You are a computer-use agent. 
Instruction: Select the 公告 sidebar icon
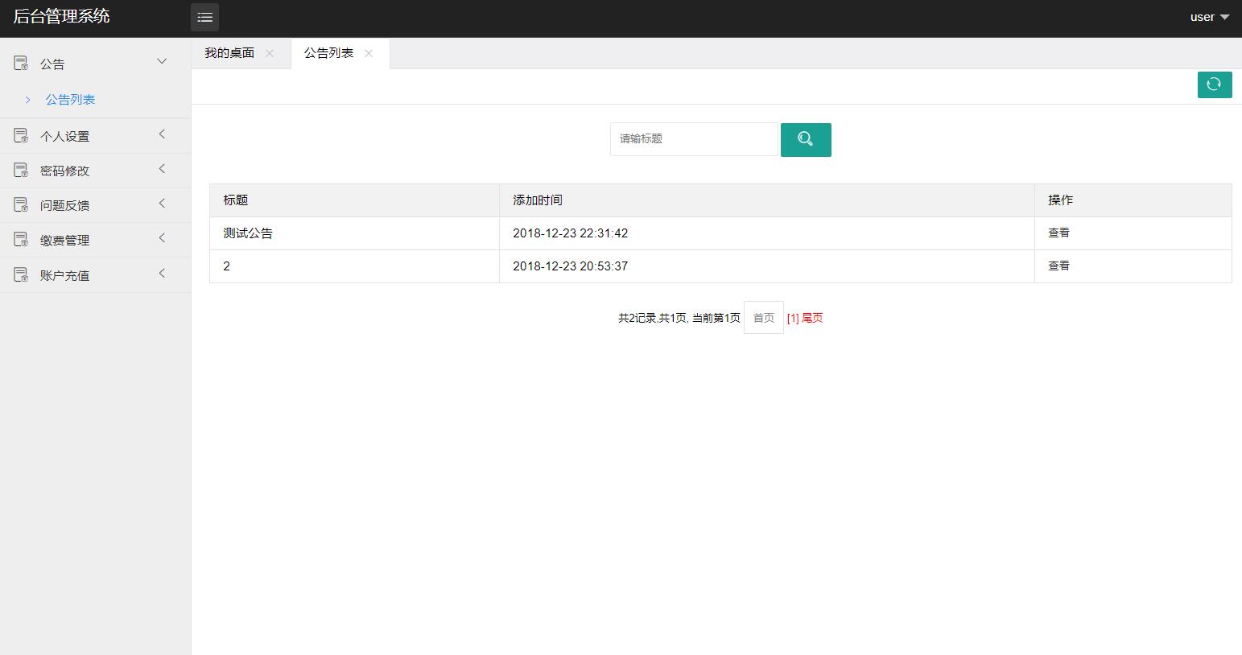(20, 63)
